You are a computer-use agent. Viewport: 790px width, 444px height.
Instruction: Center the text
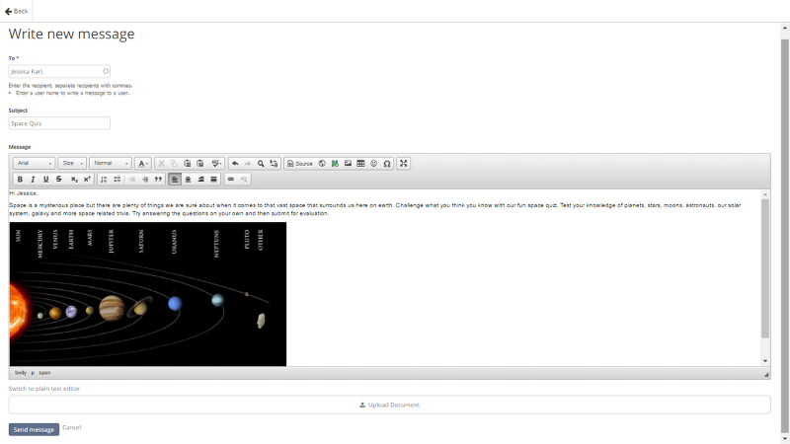pos(188,180)
